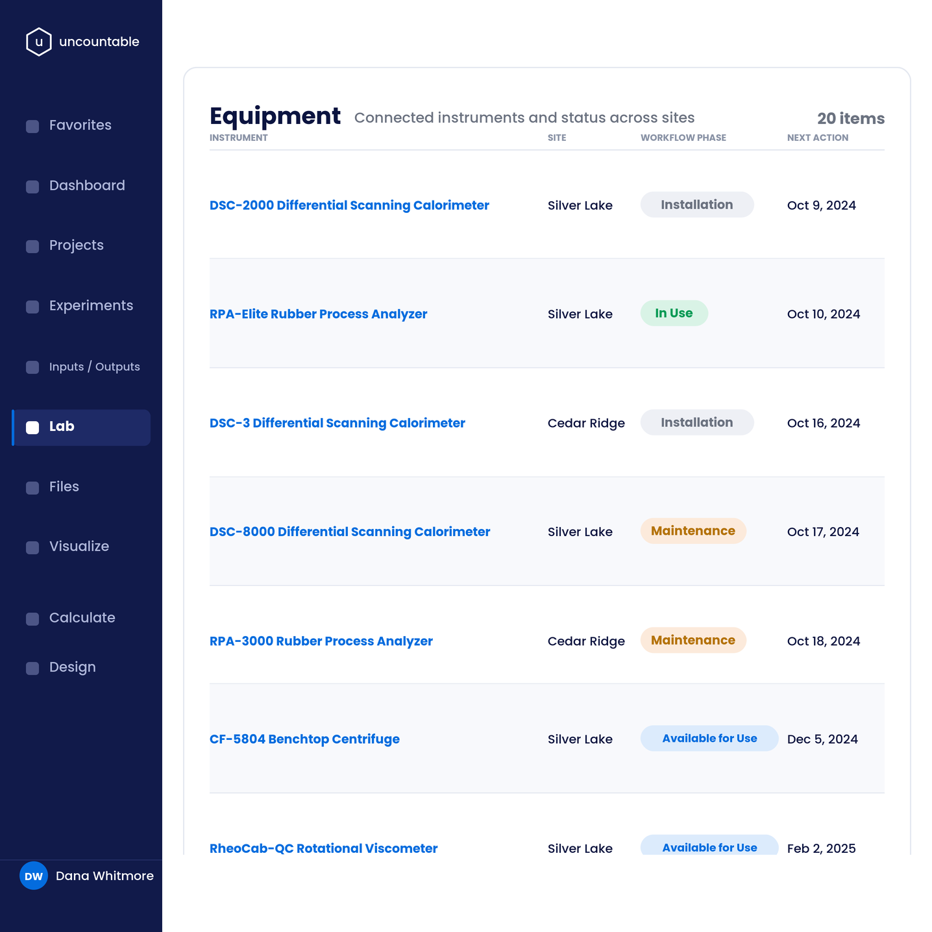This screenshot has width=932, height=932.
Task: Click the WORKFLOW PHASE column header
Action: click(x=683, y=138)
